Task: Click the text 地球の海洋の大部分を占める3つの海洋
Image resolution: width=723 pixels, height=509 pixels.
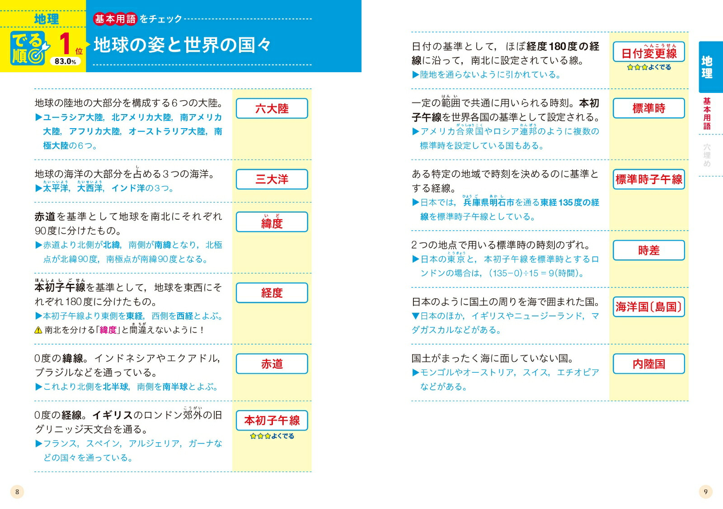Action: coord(125,174)
